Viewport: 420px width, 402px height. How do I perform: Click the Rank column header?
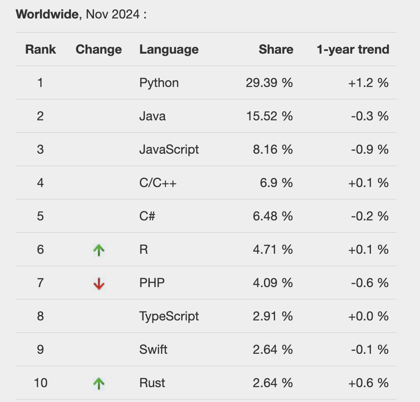40,50
